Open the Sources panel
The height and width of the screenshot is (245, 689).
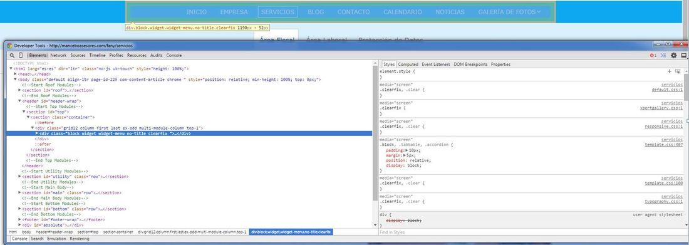78,55
